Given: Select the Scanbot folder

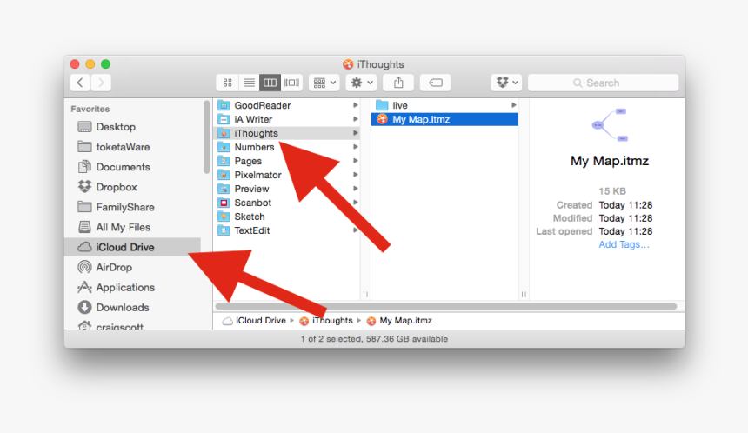Looking at the screenshot, I should tap(288, 203).
